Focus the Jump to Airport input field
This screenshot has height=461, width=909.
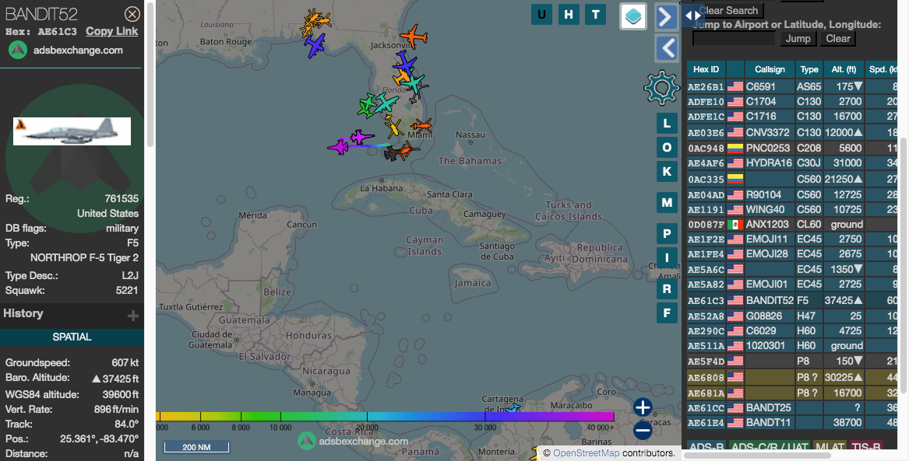coord(734,39)
